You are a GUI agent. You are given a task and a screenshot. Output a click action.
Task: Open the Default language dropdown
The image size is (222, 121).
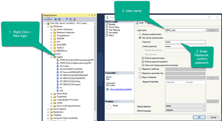[x=204, y=110]
